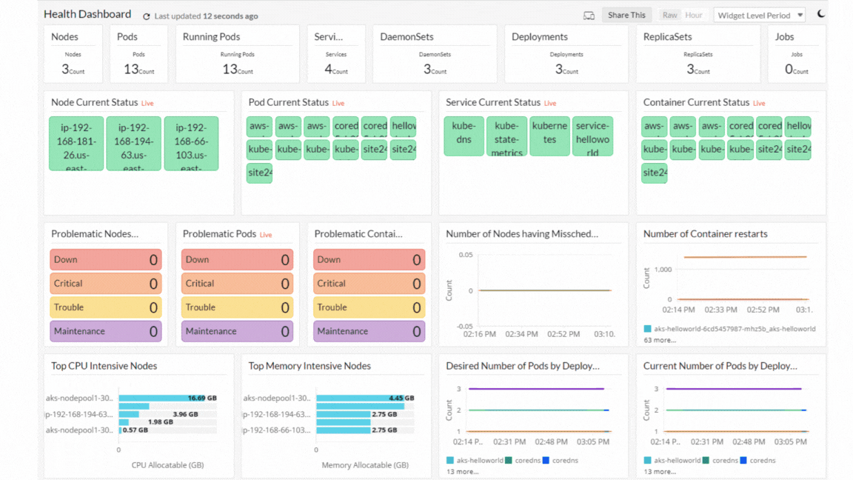
Task: Click the Top CPU Intensive Nodes title
Action: [104, 366]
